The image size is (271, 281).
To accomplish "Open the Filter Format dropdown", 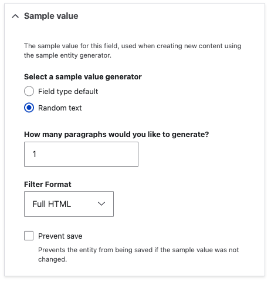I will [69, 204].
